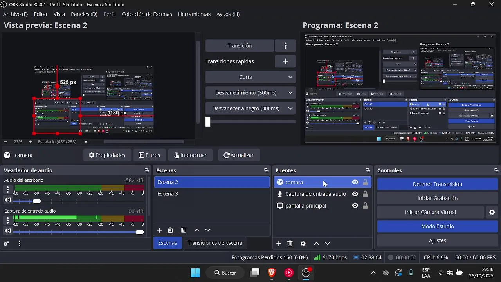501x282 pixels.
Task: Zoom out the preview with minus
Action: coord(5,142)
